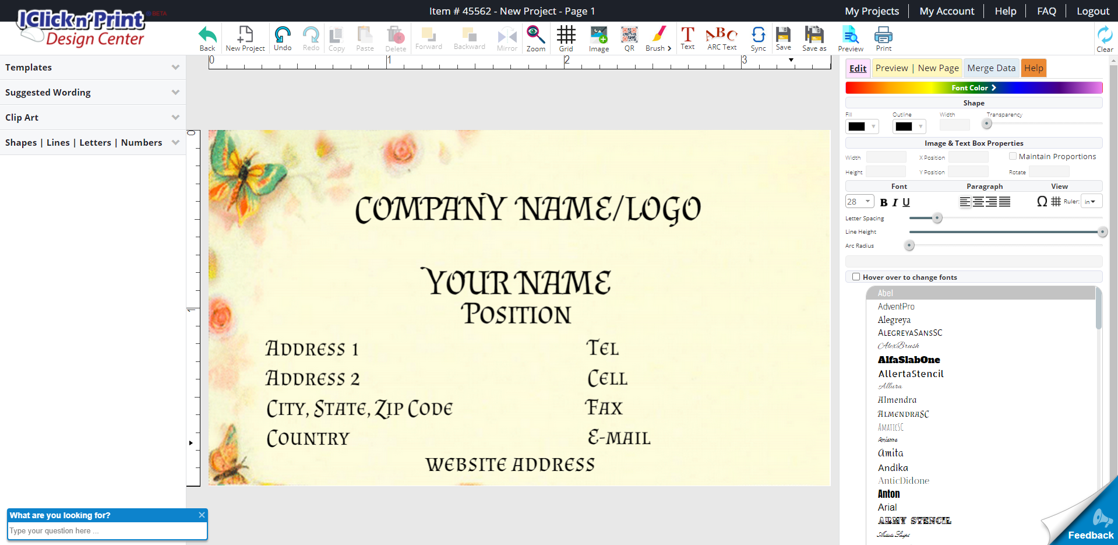Image resolution: width=1118 pixels, height=545 pixels.
Task: Click the Mirror tool
Action: tap(506, 38)
